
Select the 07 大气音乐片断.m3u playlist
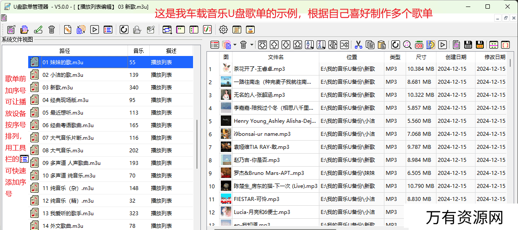point(68,138)
